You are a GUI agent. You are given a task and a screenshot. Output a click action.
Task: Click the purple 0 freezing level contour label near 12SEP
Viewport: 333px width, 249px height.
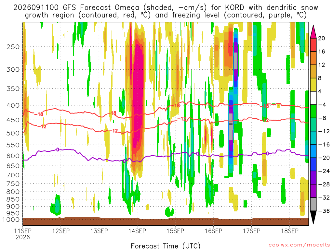(58, 150)
